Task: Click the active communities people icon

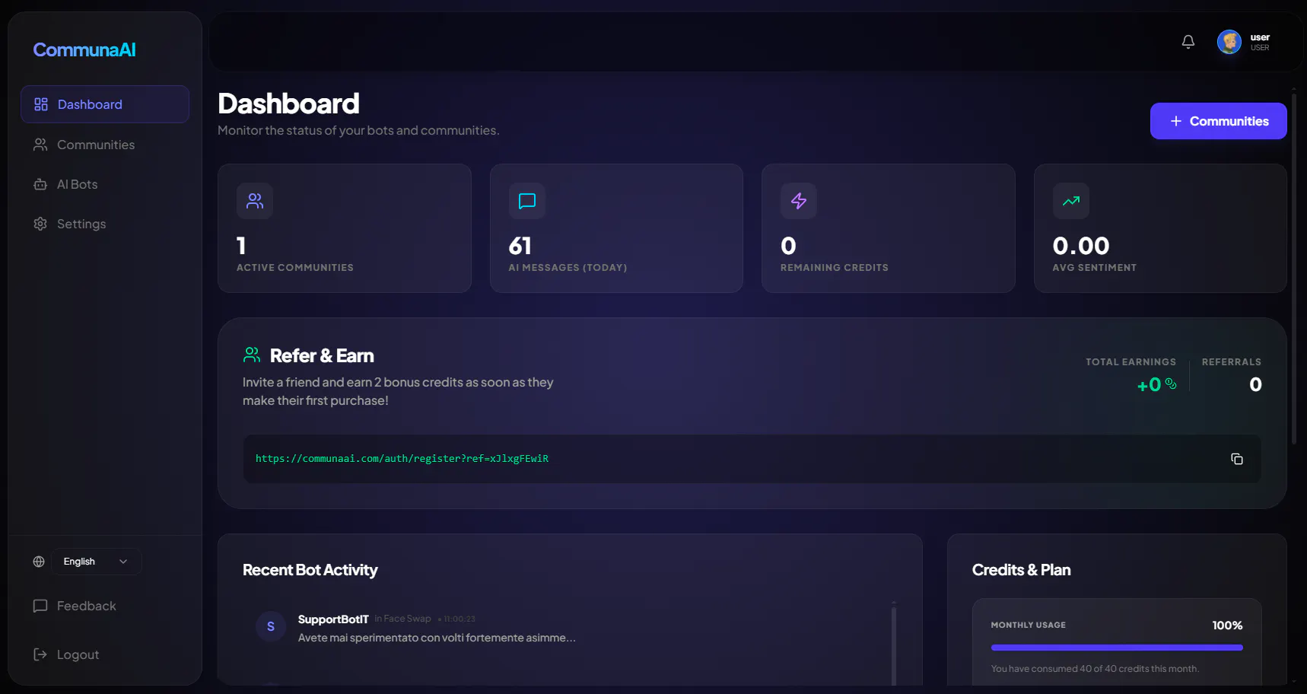Action: [x=255, y=201]
